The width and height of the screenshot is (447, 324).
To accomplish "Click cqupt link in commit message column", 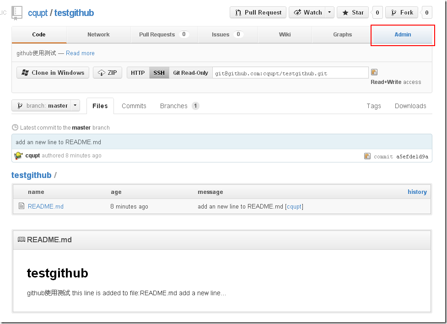I will (294, 207).
